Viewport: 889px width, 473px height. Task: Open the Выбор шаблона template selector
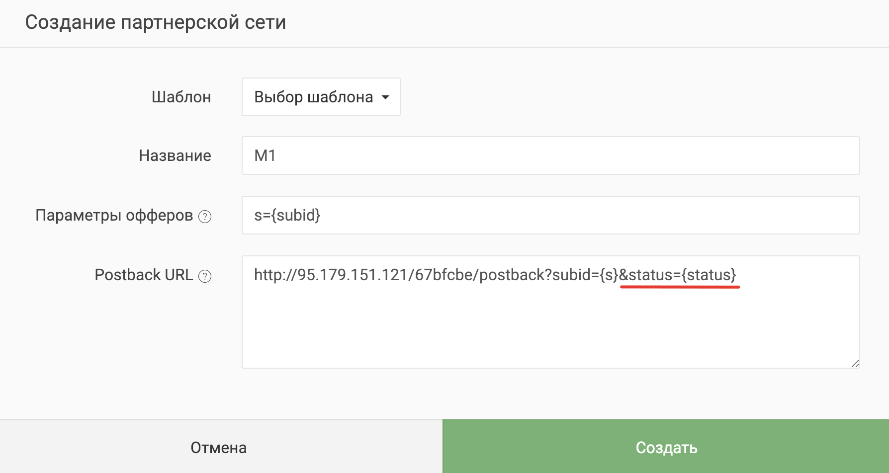tap(321, 97)
